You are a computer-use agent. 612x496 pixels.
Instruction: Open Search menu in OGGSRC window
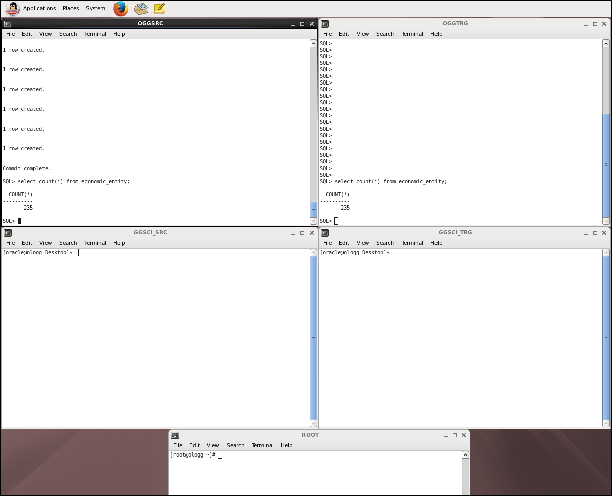(68, 34)
